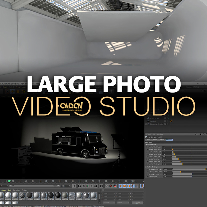Open the Basic tab
The image size is (207, 207).
click(x=148, y=140)
